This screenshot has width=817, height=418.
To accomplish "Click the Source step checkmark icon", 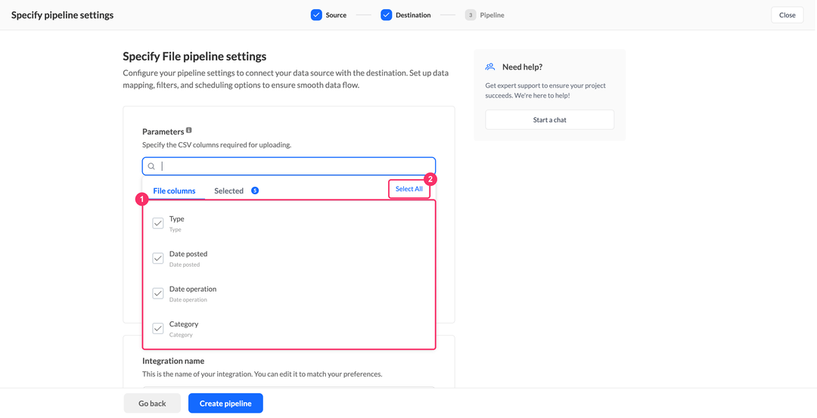I will click(316, 15).
